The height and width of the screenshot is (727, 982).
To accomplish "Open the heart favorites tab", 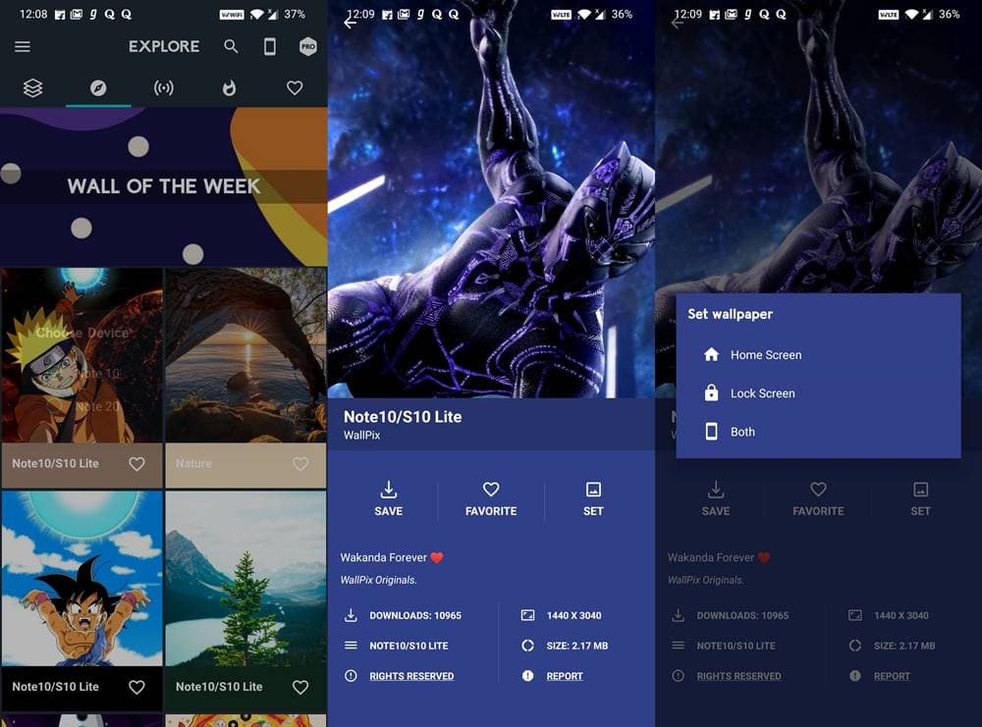I will (295, 87).
